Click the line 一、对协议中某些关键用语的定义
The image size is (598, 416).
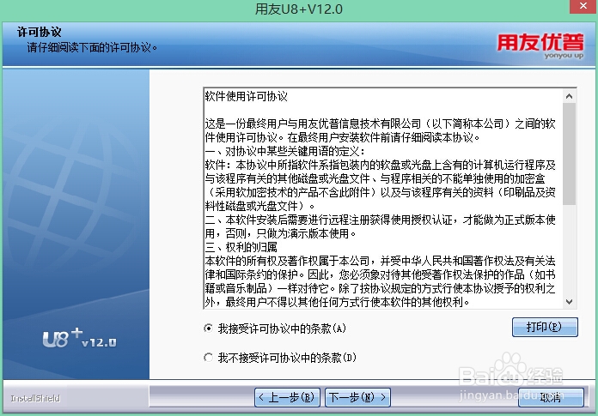pos(285,151)
